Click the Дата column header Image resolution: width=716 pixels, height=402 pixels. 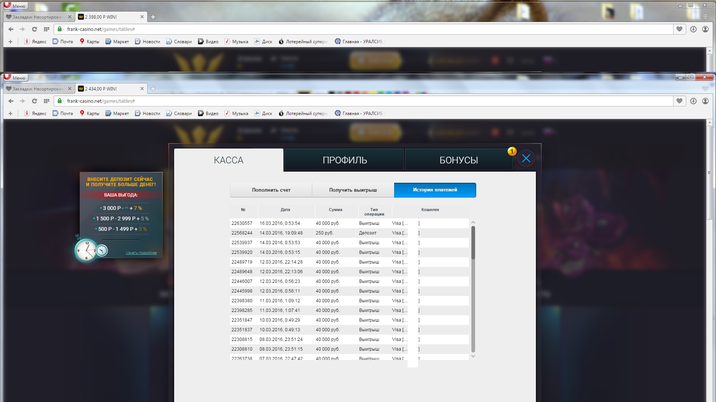pyautogui.click(x=285, y=210)
